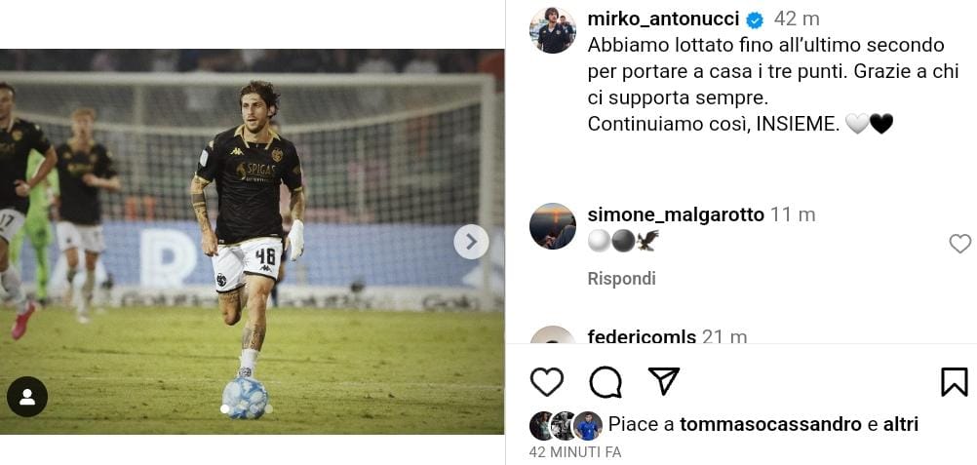Open simone_malgarotto's avatar

(553, 226)
